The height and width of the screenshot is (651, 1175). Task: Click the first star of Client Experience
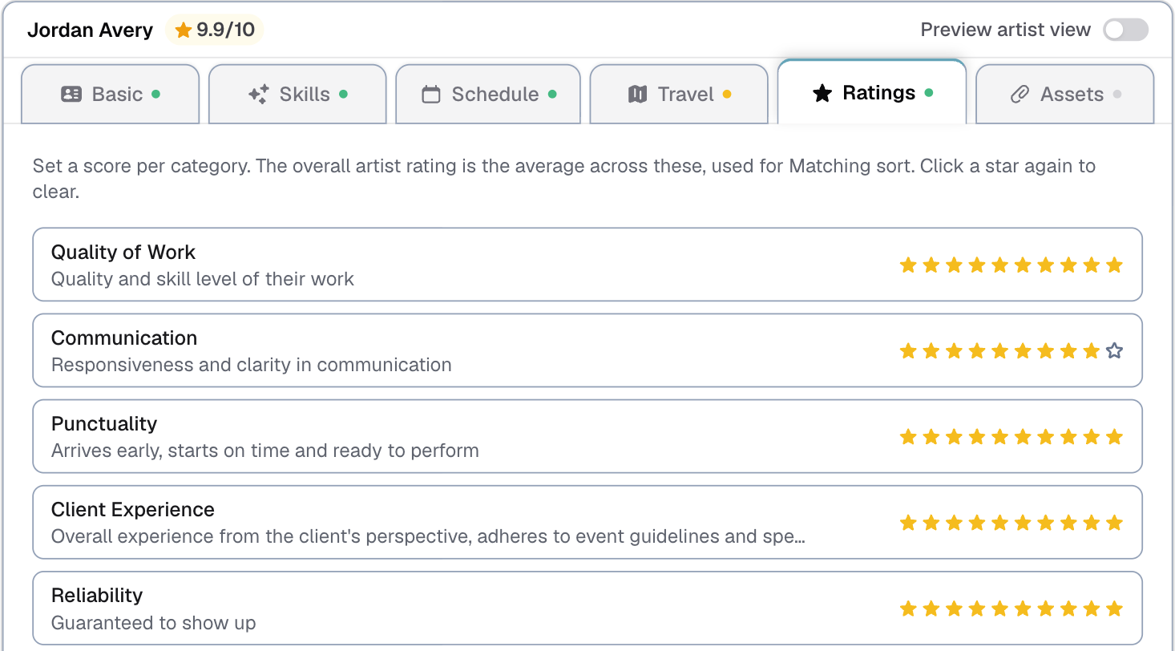pyautogui.click(x=908, y=523)
